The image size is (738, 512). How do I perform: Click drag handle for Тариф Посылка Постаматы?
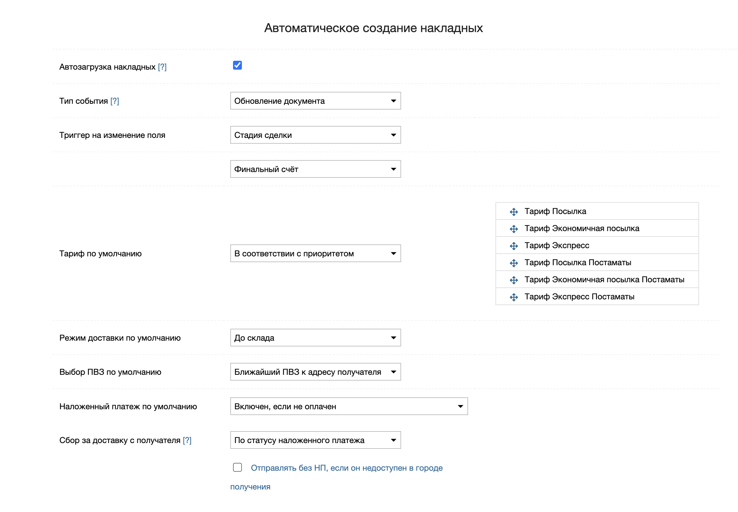pyautogui.click(x=514, y=263)
